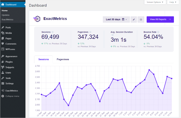Expand the Help dropdown

pyautogui.click(x=173, y=2)
